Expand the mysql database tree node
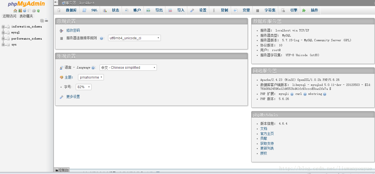 (x=3, y=33)
